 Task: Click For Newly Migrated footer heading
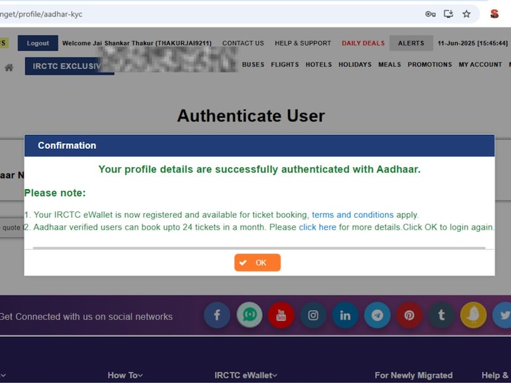(x=413, y=375)
